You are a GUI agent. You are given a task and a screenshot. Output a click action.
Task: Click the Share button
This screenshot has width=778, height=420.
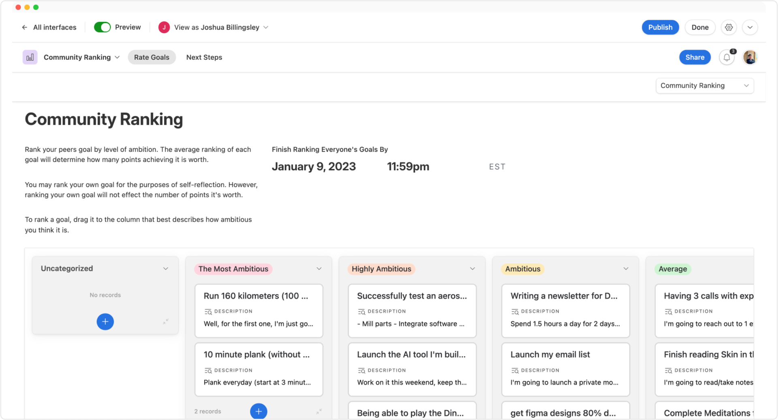coord(695,57)
